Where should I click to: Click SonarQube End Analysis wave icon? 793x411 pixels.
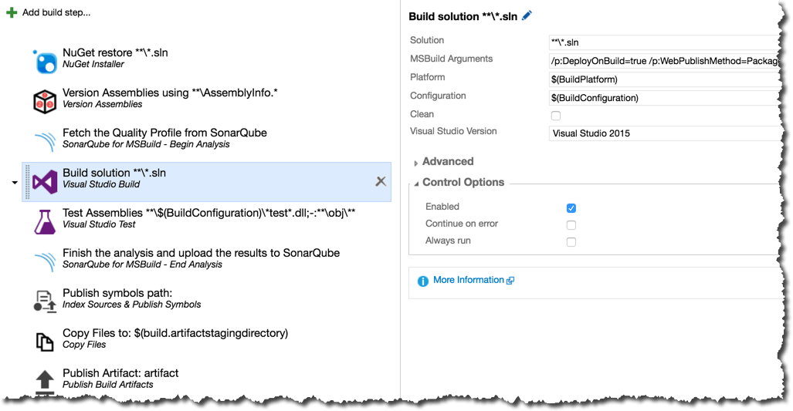coord(45,262)
